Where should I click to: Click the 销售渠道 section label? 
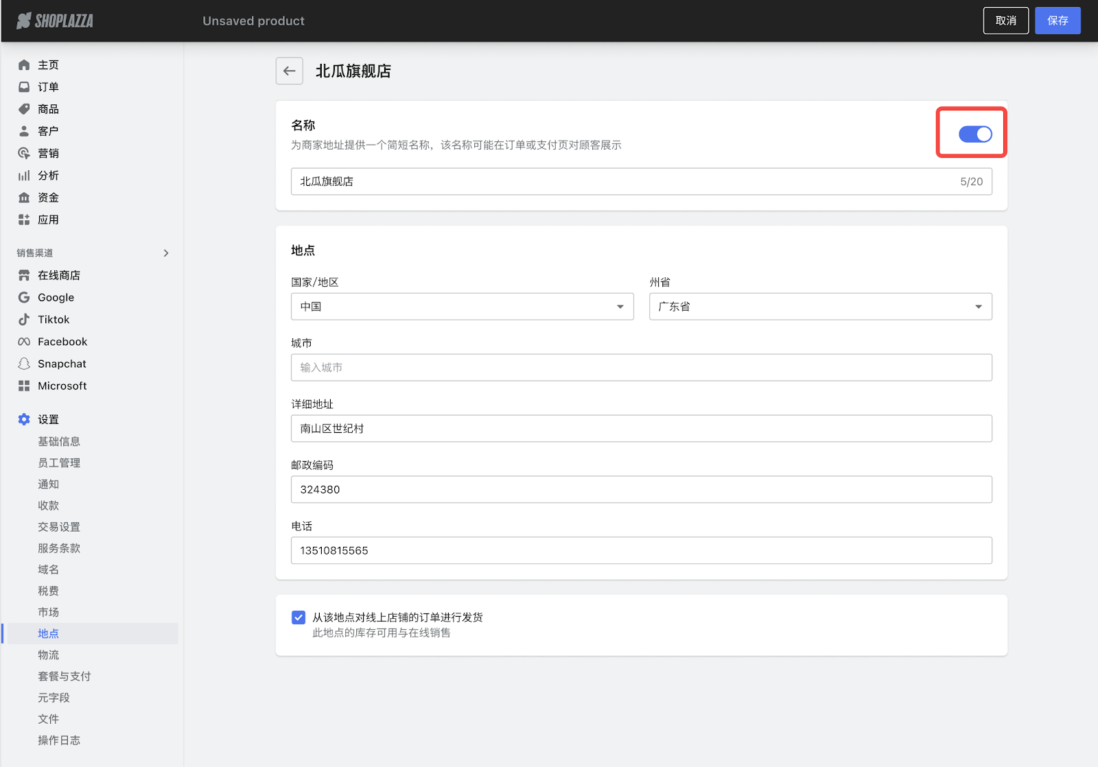35,253
